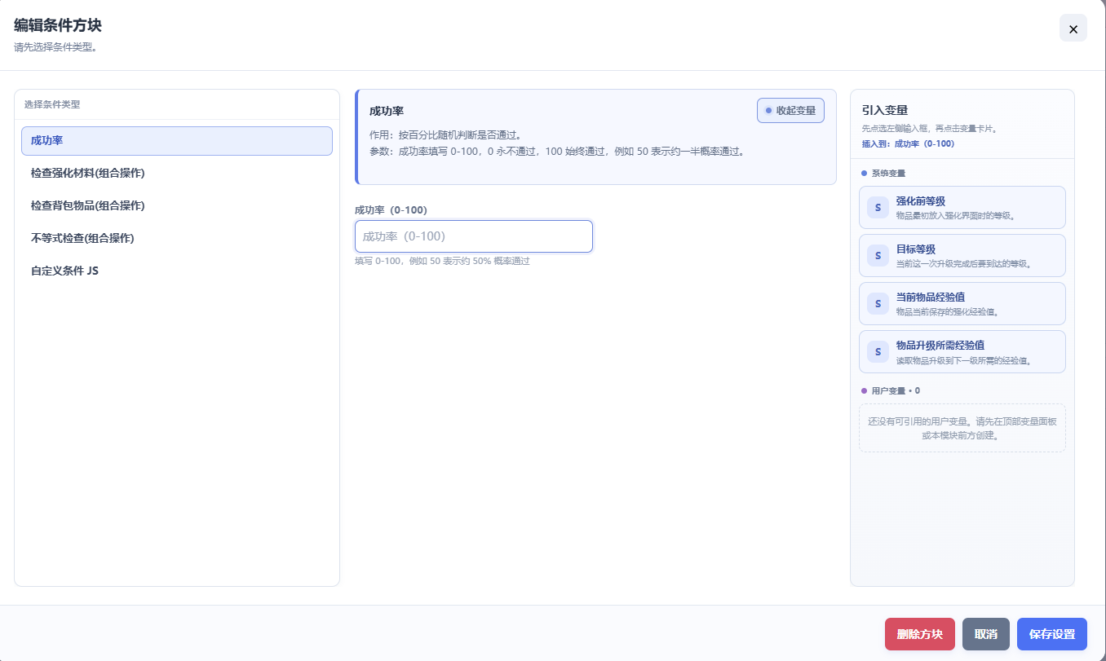Click hint text 填写 0-100，例如 50

tap(442, 261)
